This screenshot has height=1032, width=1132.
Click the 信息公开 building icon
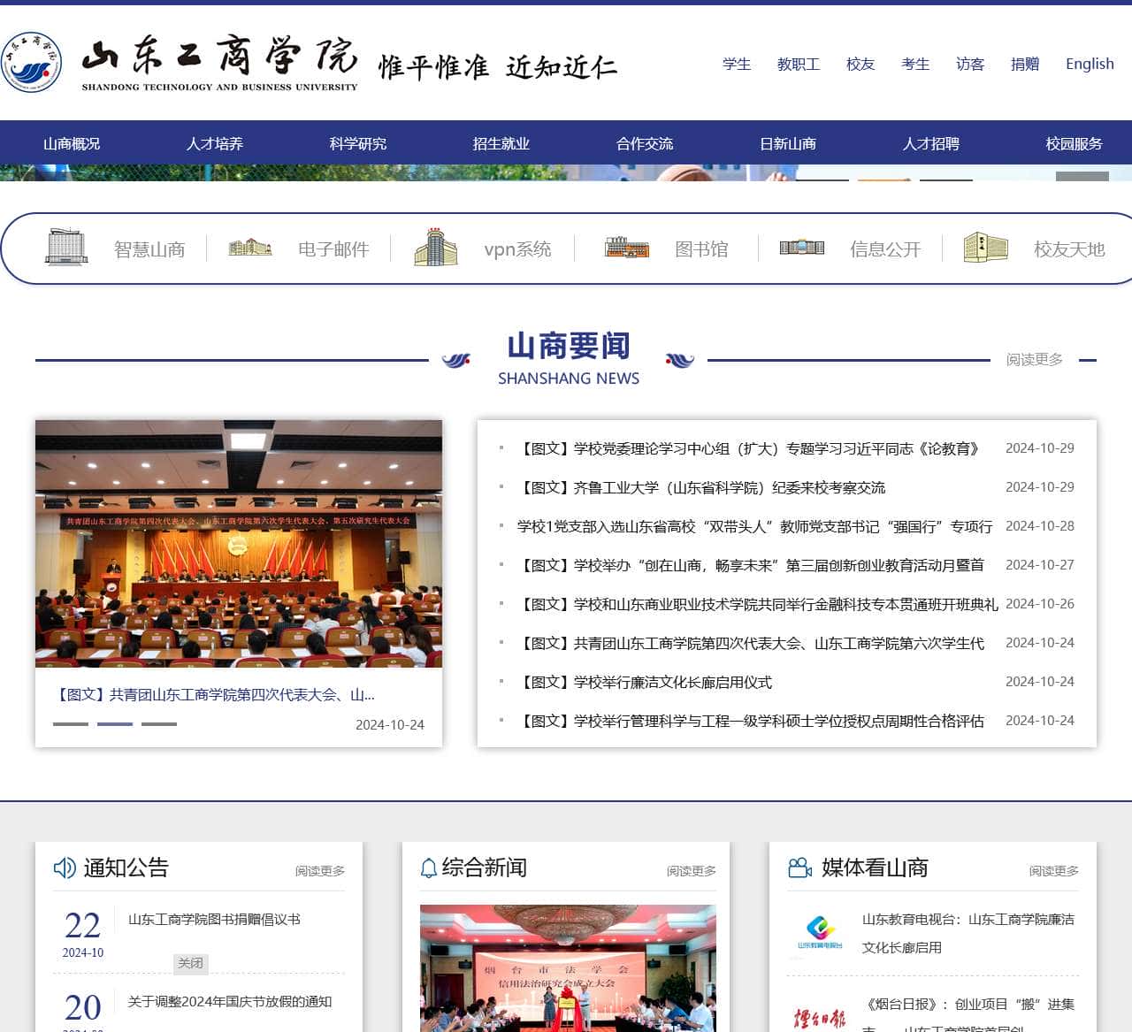tap(801, 248)
